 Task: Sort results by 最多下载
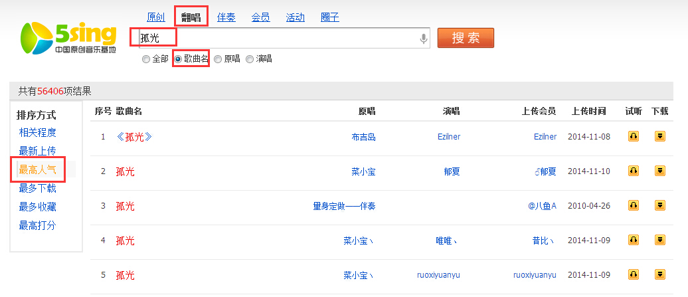(37, 189)
